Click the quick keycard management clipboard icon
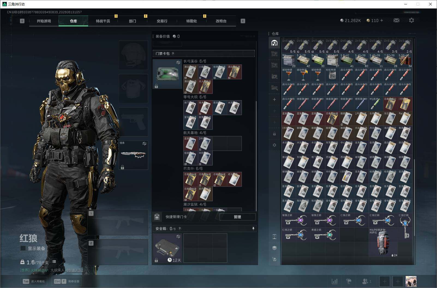 point(157,217)
